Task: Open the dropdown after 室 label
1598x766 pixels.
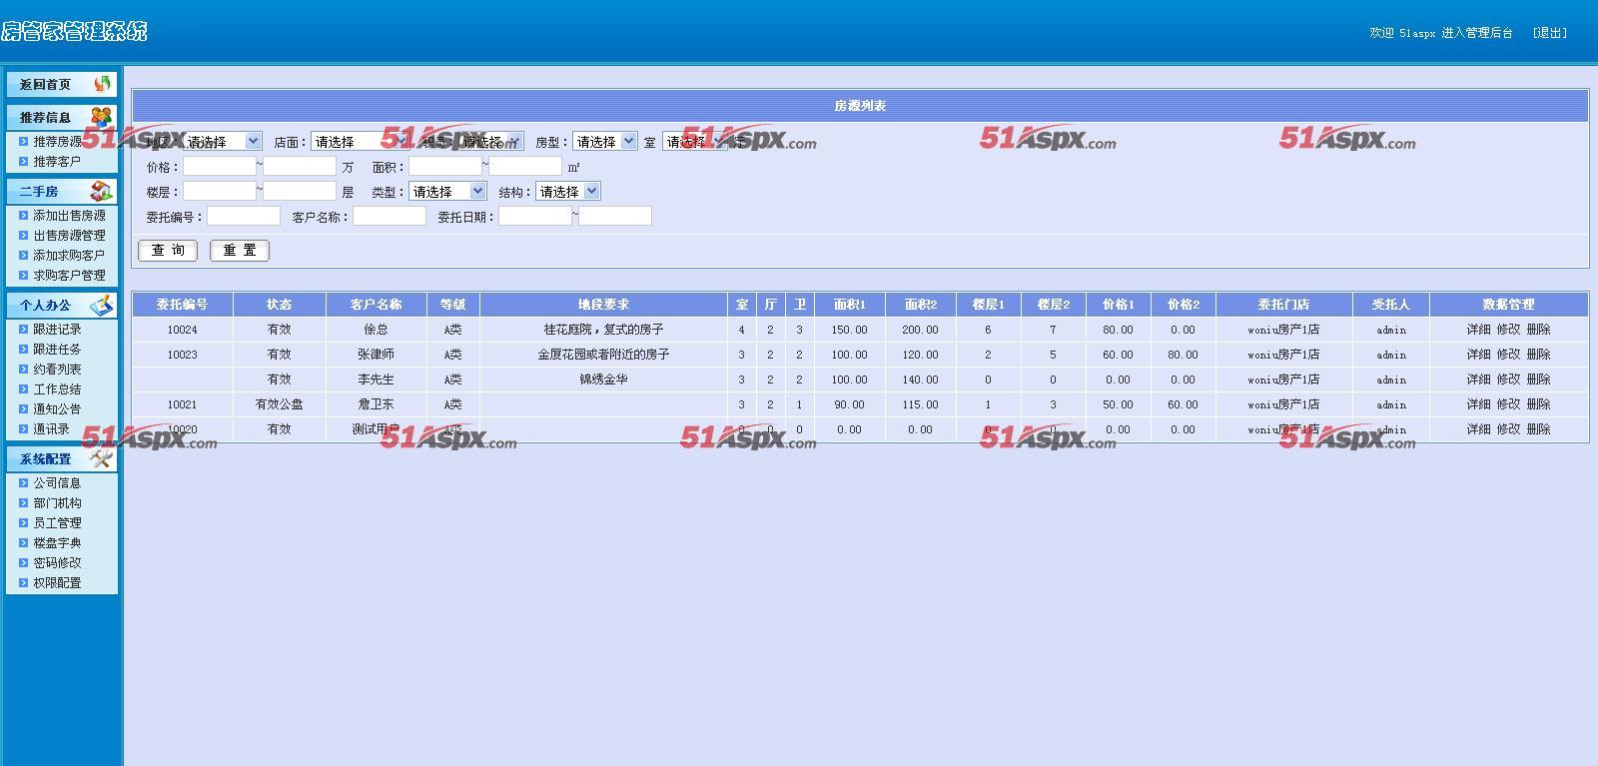Action: click(694, 142)
